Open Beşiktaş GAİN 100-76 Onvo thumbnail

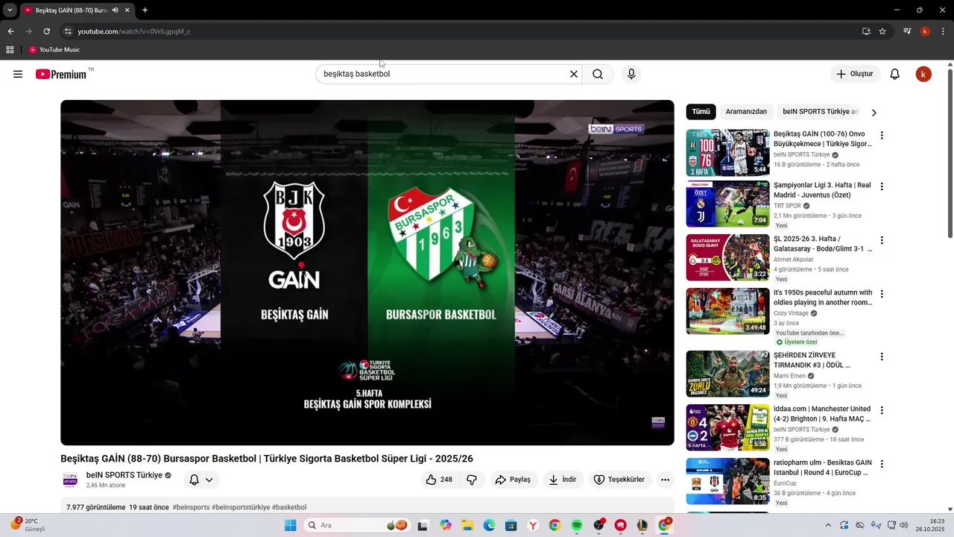[x=727, y=152]
